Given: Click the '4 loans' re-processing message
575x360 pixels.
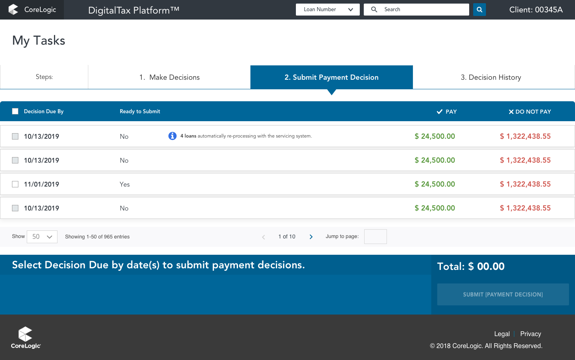Looking at the screenshot, I should tap(246, 136).
